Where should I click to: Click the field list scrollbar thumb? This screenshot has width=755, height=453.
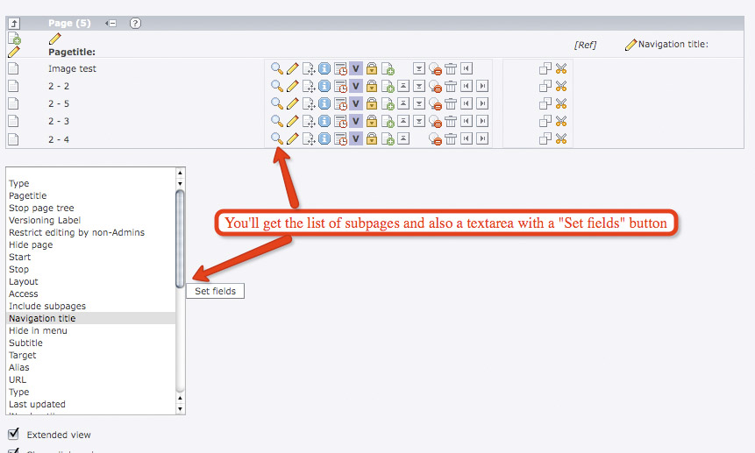[180, 237]
